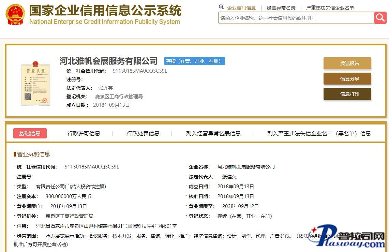This screenshot has height=252, width=389.
Task: Click the 营业期限自 value 2018年09月13日
Action: coord(69,206)
